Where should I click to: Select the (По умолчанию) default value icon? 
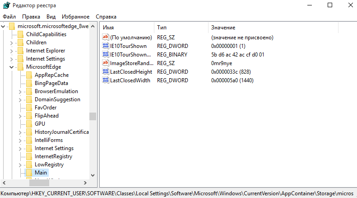tap(106, 38)
